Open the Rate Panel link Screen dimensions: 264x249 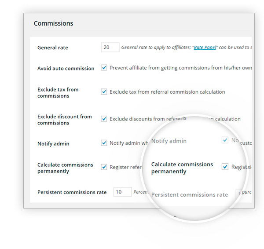(x=205, y=48)
